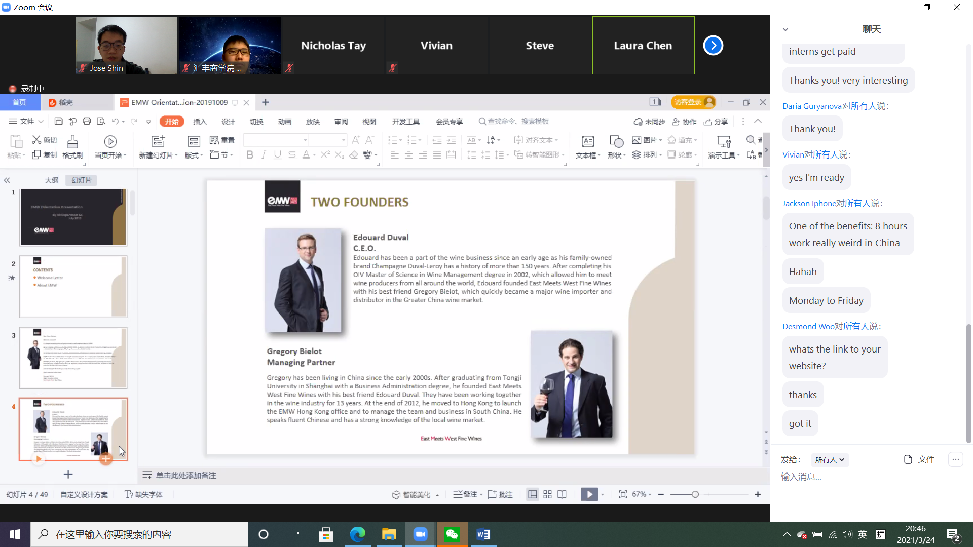This screenshot has width=973, height=547.
Task: Open the 设计 ribbon tab
Action: coord(228,122)
